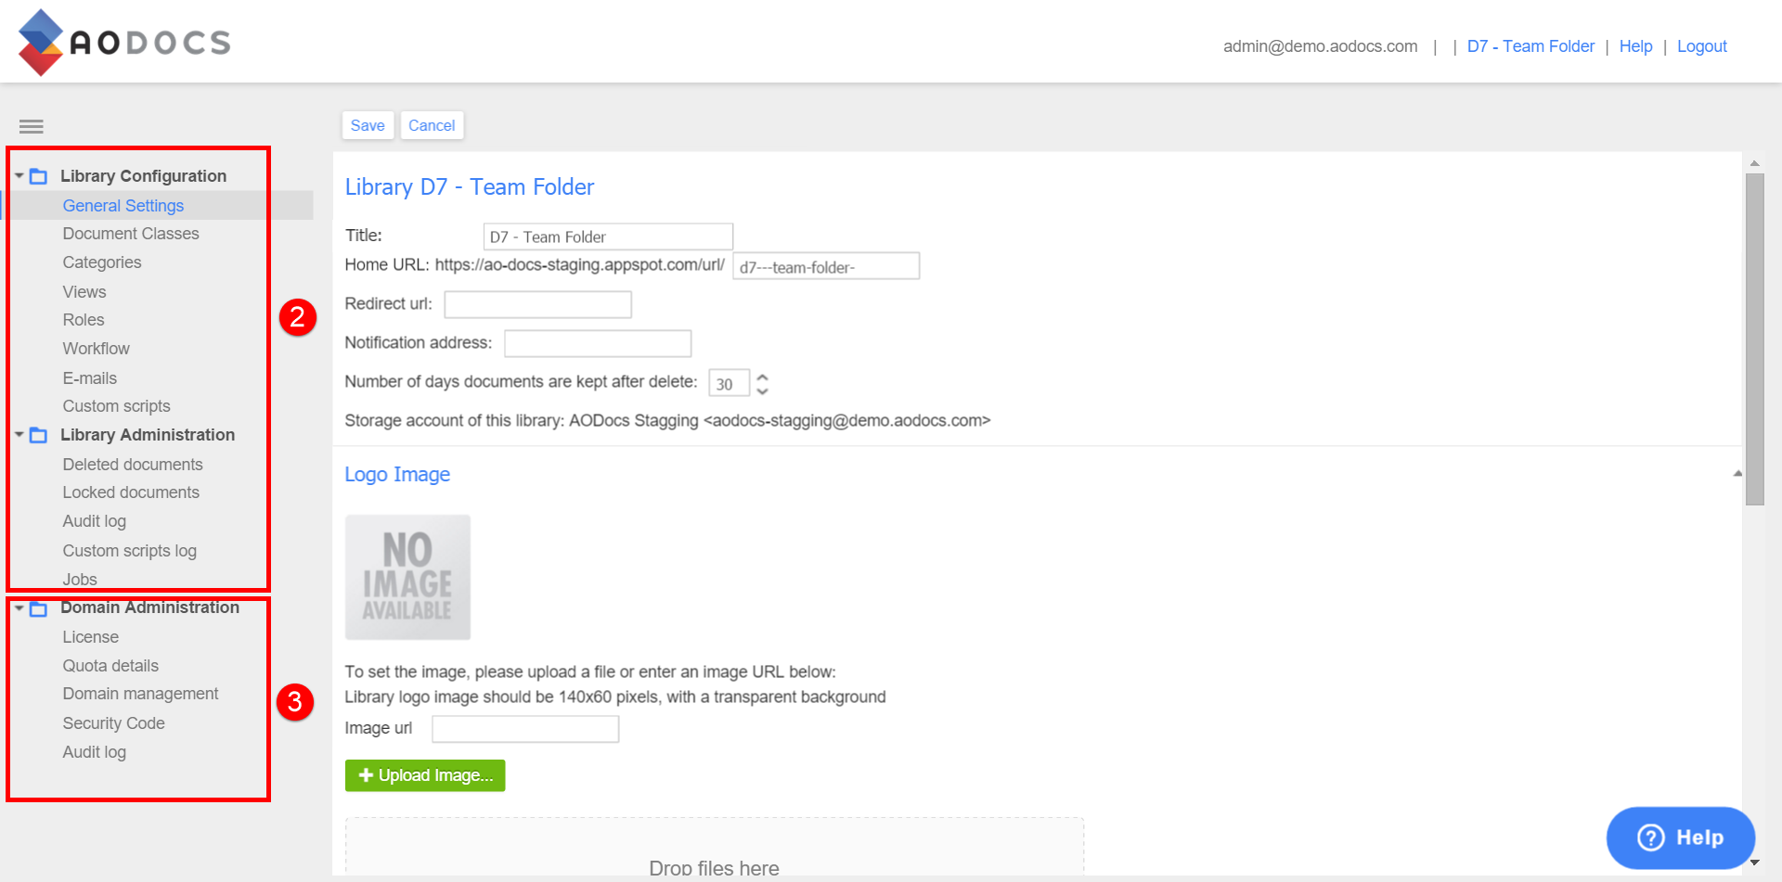Open General Settings page
This screenshot has height=882, width=1782.
(123, 206)
